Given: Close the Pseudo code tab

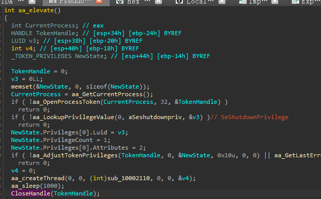Looking at the screenshot, I should click(x=99, y=2).
